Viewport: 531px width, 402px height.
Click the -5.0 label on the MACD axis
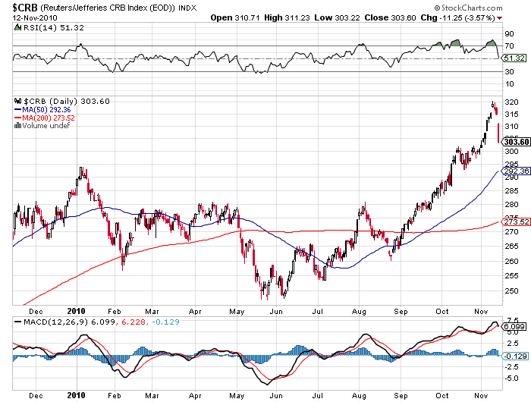tap(511, 378)
